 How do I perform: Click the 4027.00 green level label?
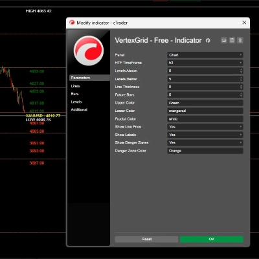[37, 84]
